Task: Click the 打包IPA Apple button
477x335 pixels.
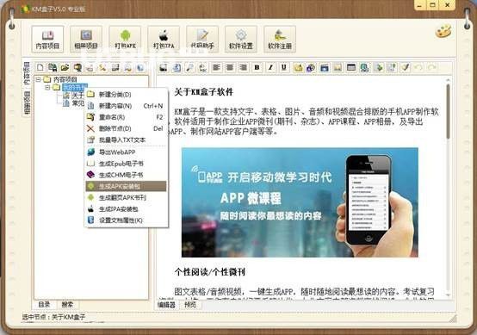Action: pos(164,40)
